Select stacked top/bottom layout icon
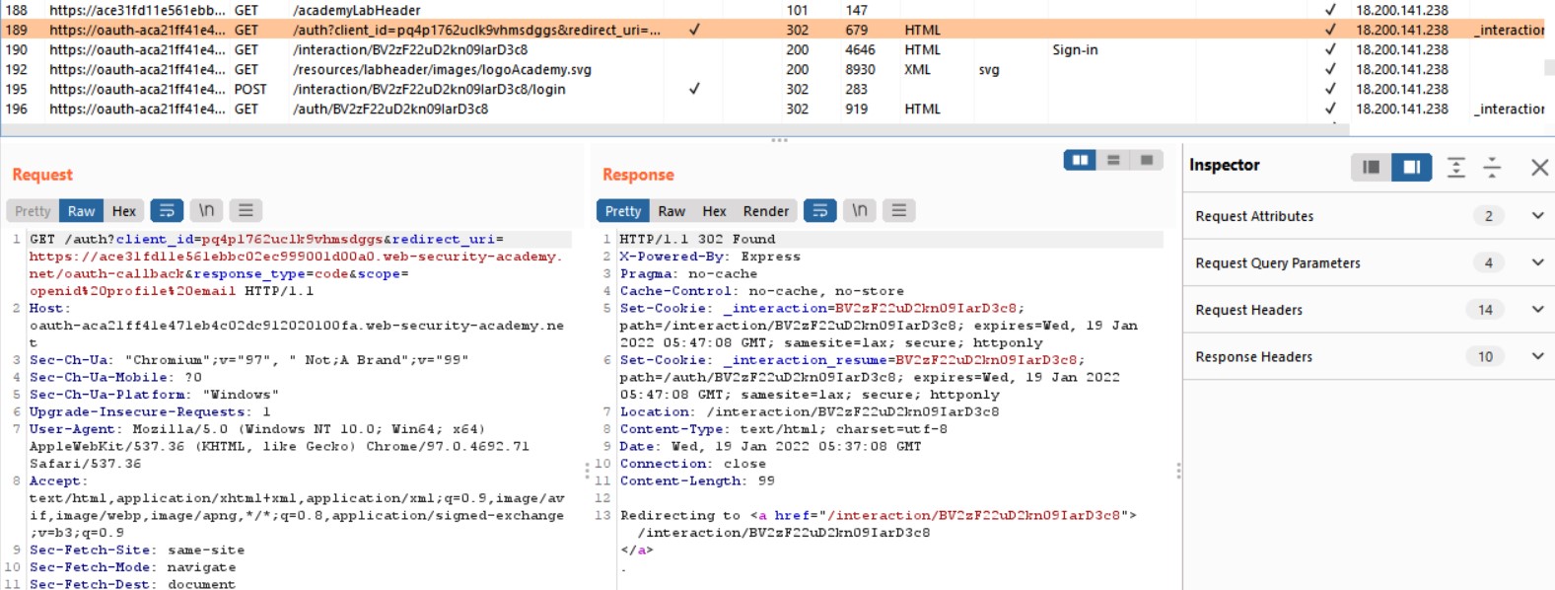The image size is (1555, 590). [1113, 160]
